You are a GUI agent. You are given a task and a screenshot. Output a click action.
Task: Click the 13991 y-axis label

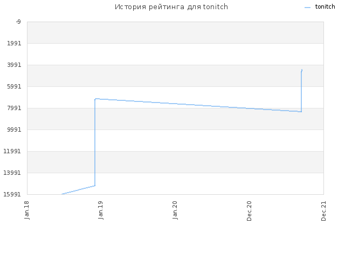(x=12, y=173)
